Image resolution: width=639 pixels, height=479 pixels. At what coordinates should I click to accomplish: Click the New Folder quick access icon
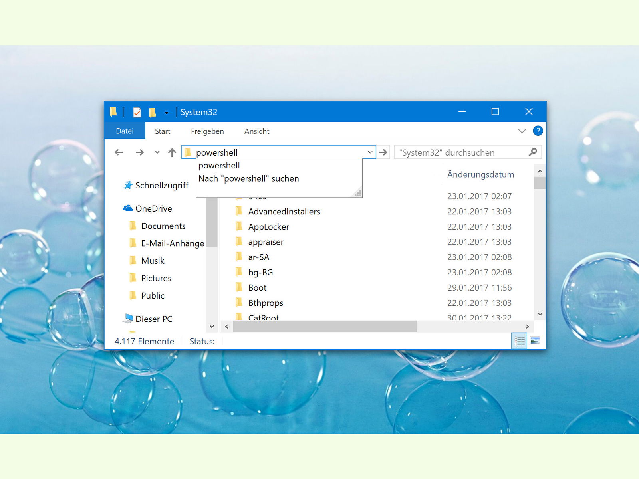pyautogui.click(x=152, y=113)
